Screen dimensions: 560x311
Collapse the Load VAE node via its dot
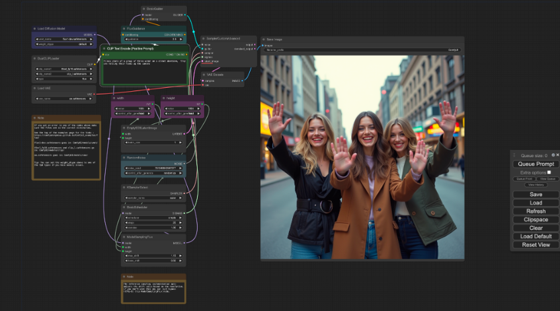pyautogui.click(x=34, y=88)
